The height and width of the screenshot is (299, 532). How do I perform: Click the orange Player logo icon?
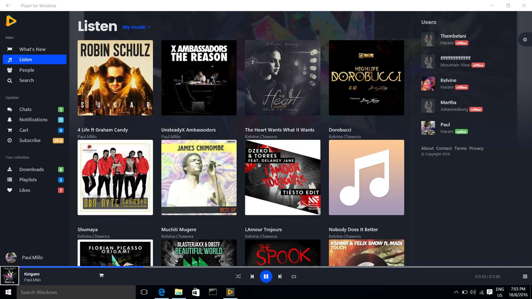(x=11, y=21)
